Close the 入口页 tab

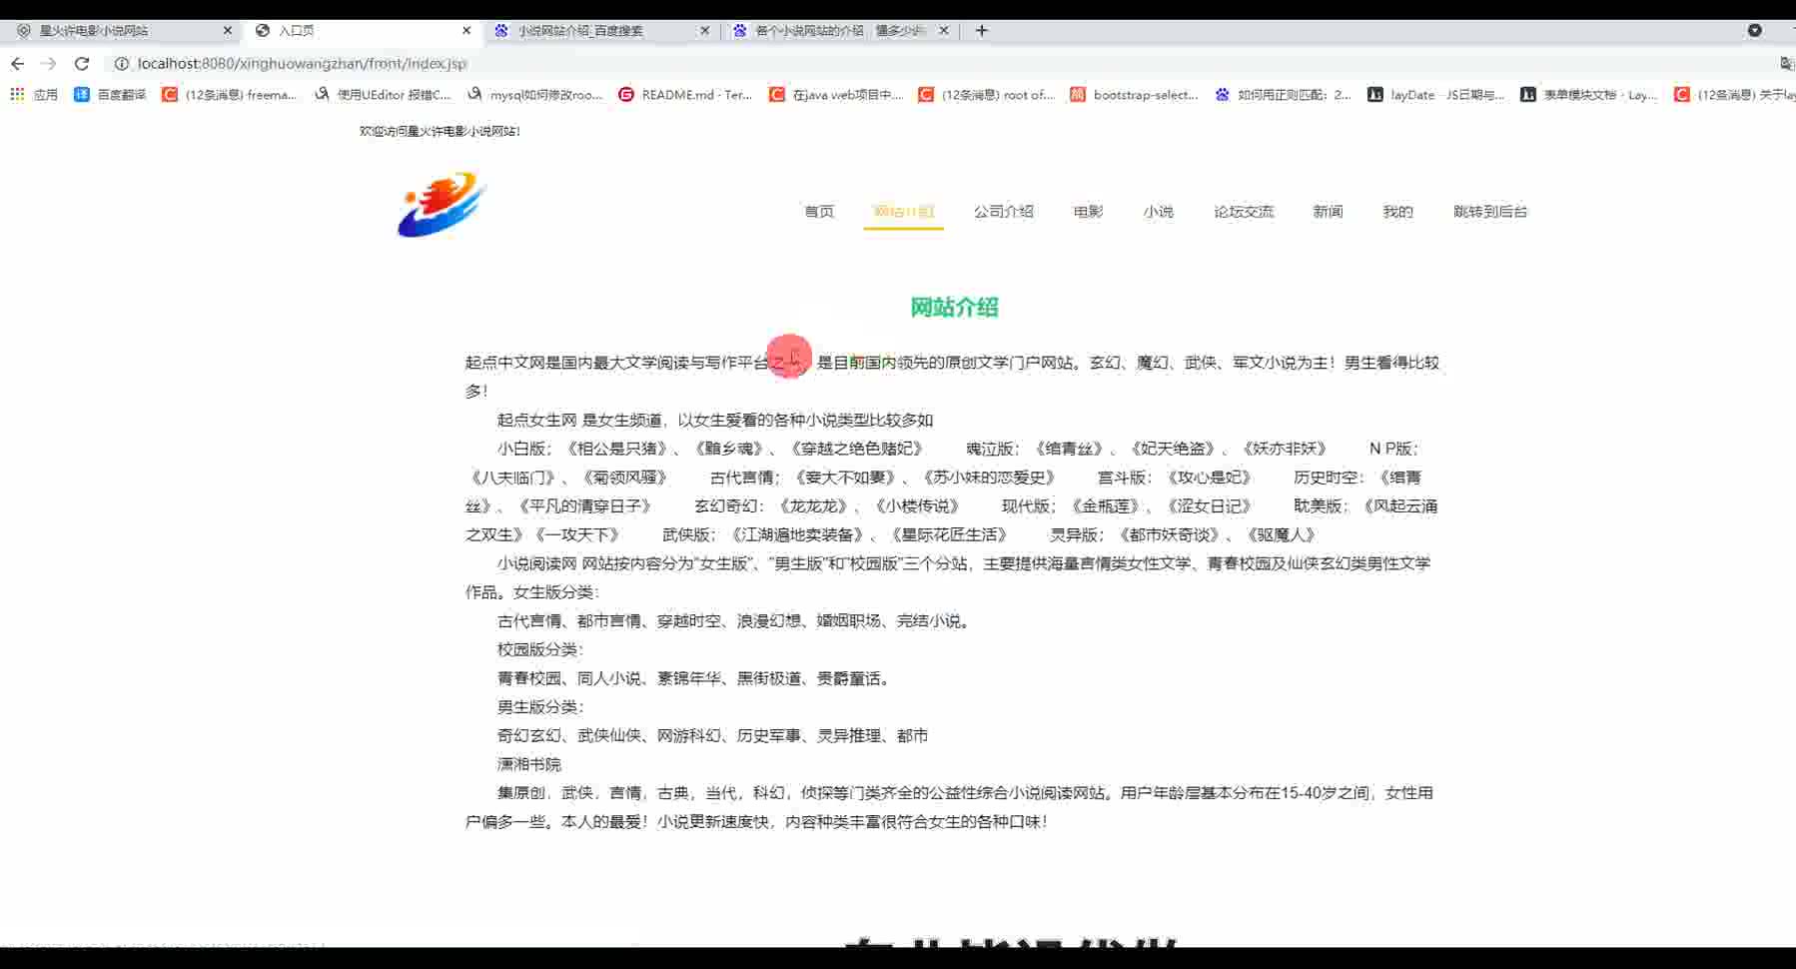point(466,30)
